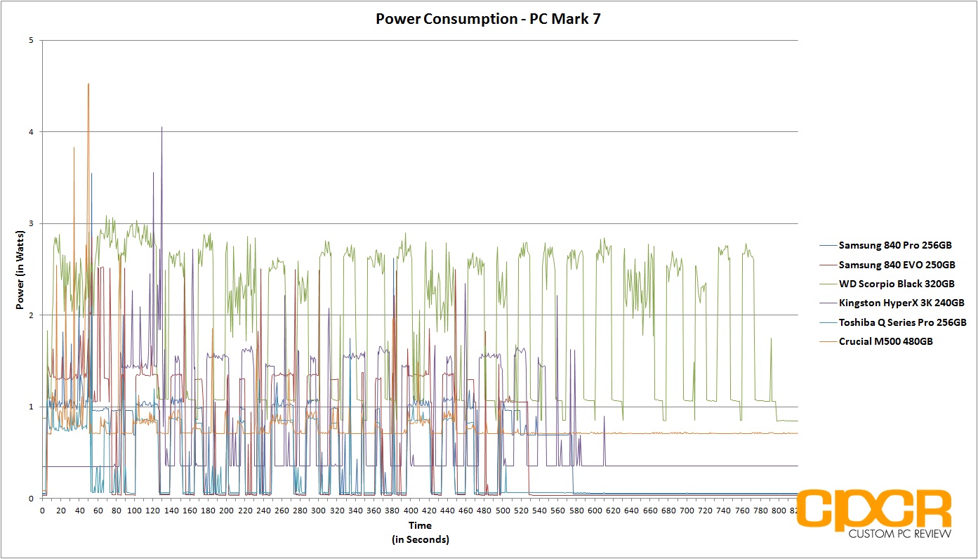Viewport: 978px width, 559px height.
Task: Click the y-axis value 3
Action: (x=31, y=224)
